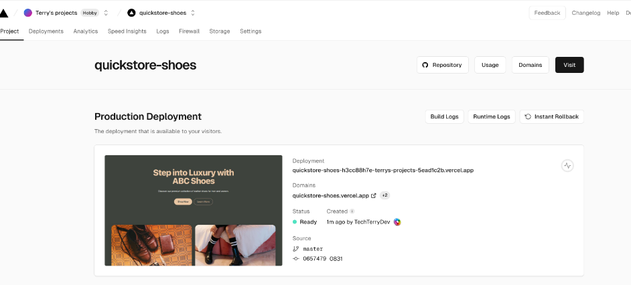Expand the Terry's projects team switcher
The image size is (631, 285).
pyautogui.click(x=106, y=13)
